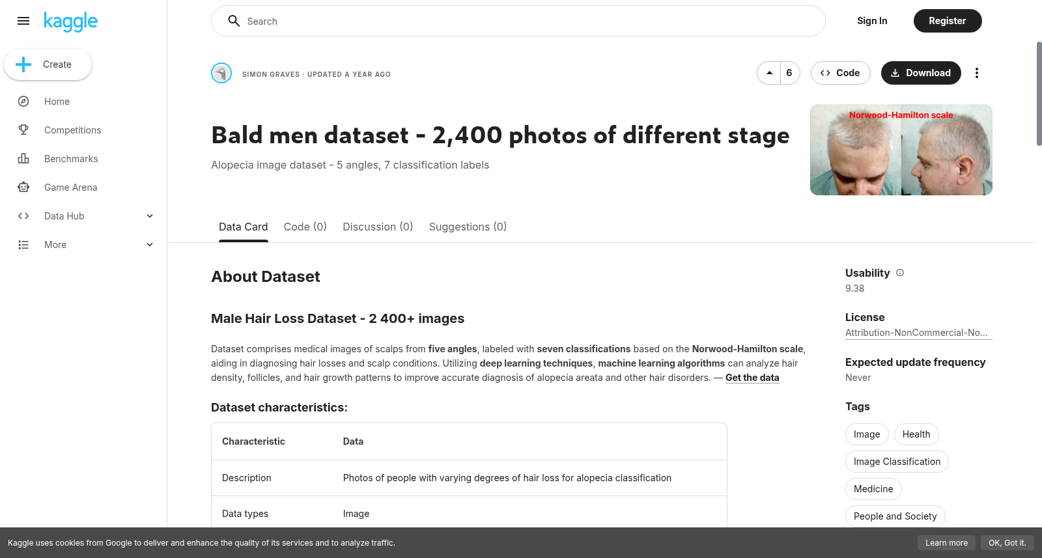Image resolution: width=1042 pixels, height=558 pixels.
Task: Select the Image Classification tag
Action: [897, 462]
